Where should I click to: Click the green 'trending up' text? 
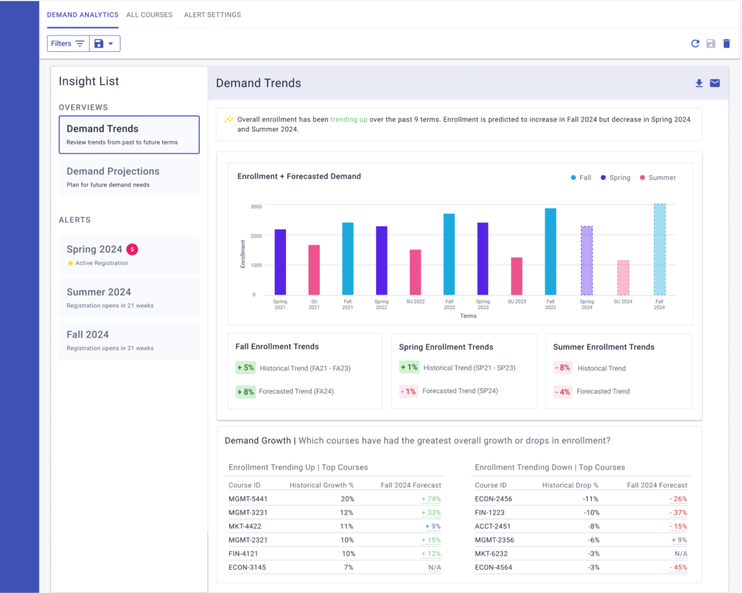[x=349, y=120]
